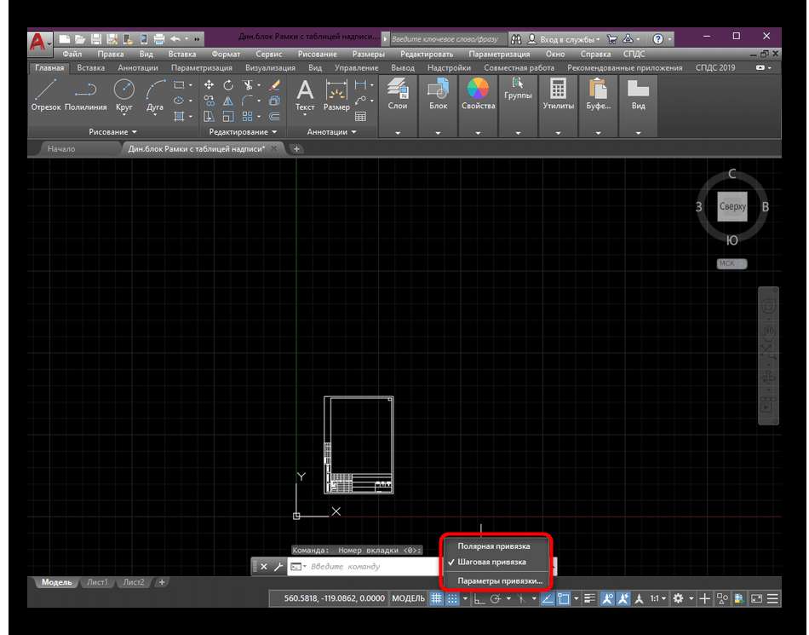
Task: Click the Блок insert icon
Action: click(x=438, y=90)
